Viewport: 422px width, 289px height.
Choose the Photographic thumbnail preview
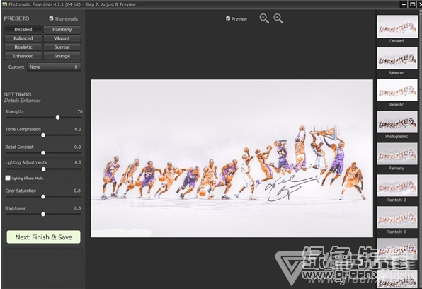(397, 122)
